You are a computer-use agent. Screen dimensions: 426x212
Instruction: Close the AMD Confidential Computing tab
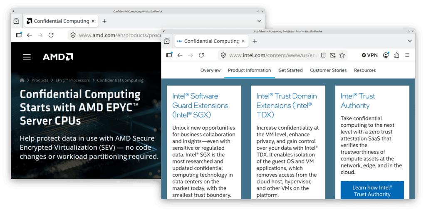[93, 21]
